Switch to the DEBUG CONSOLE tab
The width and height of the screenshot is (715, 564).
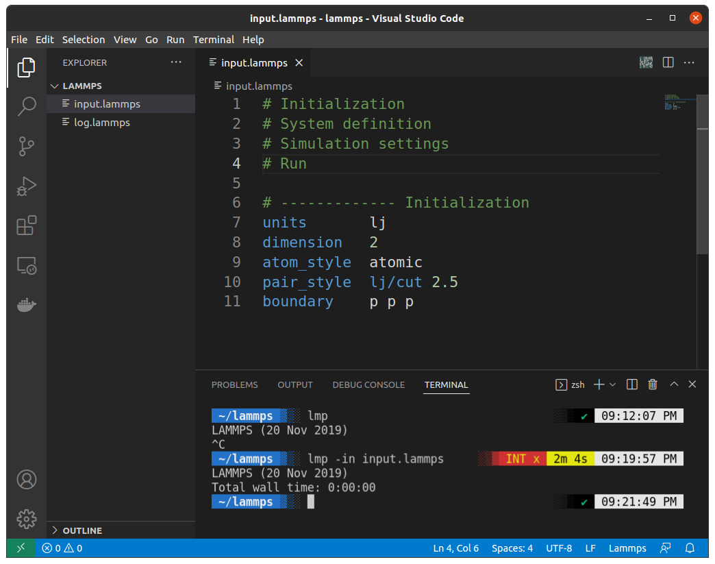pos(368,384)
